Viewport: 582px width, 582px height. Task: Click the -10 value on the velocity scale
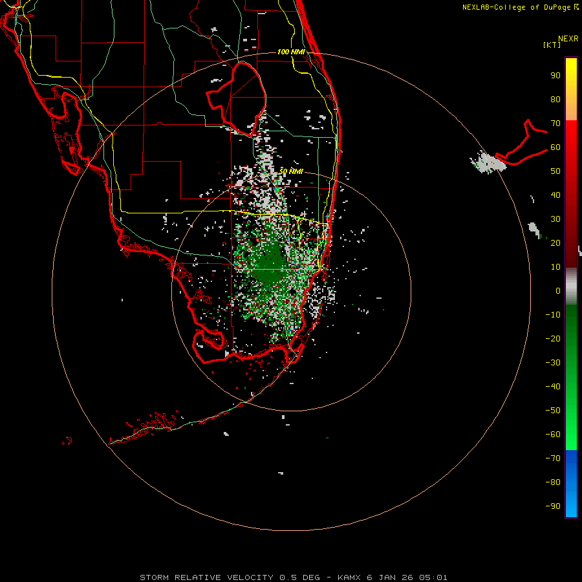click(553, 315)
